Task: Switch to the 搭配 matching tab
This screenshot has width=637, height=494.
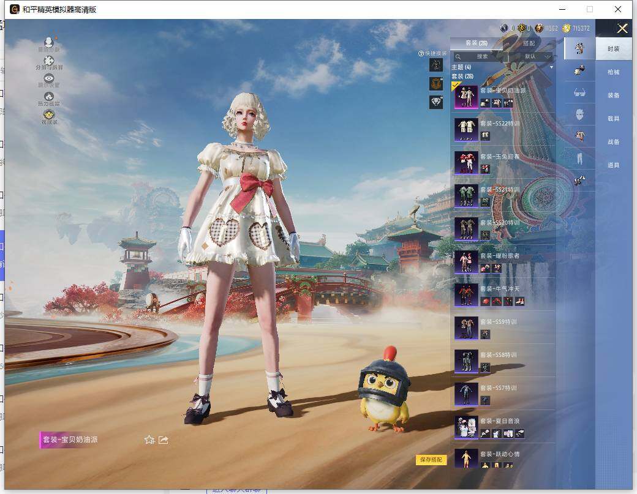Action: point(529,43)
